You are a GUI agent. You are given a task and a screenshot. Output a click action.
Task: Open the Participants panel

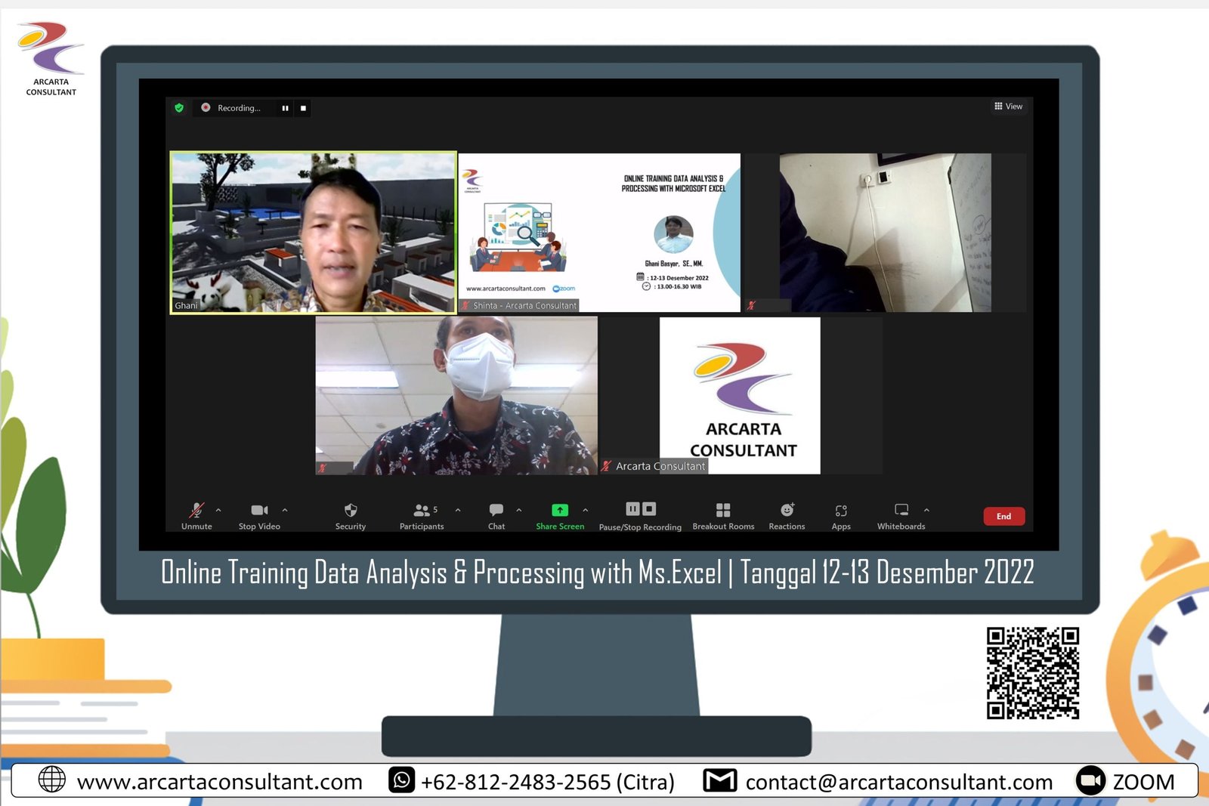tap(422, 515)
